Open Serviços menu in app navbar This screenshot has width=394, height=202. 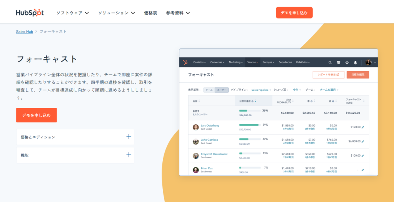tap(268, 62)
